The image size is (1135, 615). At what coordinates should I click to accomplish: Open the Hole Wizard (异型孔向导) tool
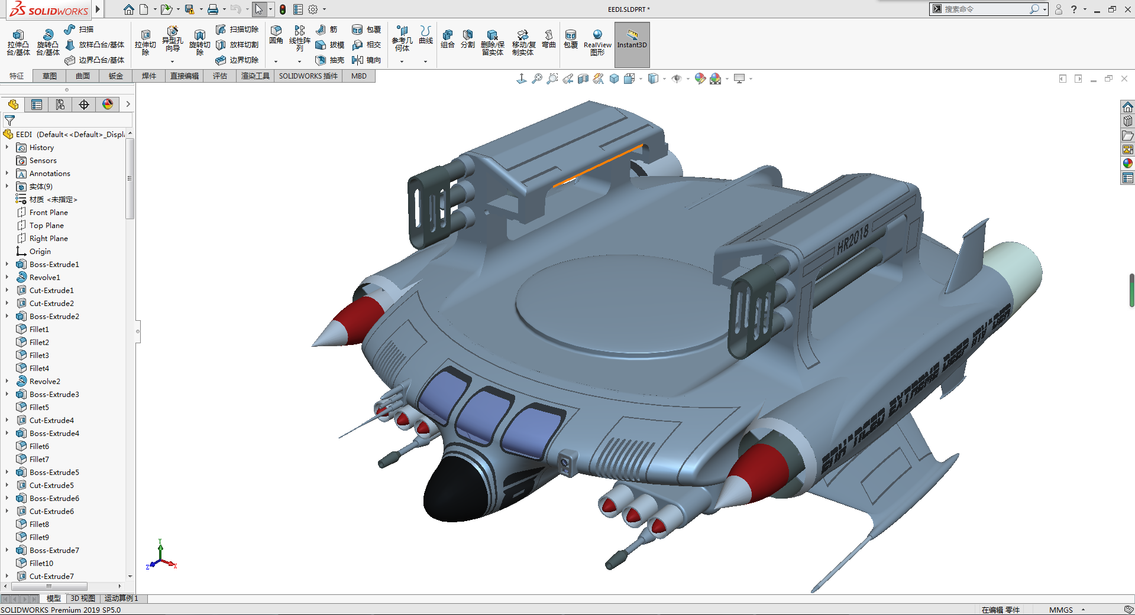[x=172, y=39]
